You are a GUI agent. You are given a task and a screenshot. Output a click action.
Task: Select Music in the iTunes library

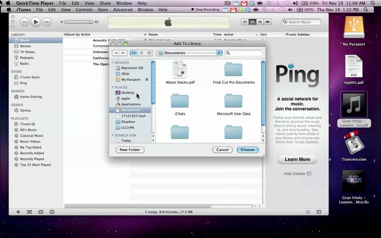[x=36, y=40]
